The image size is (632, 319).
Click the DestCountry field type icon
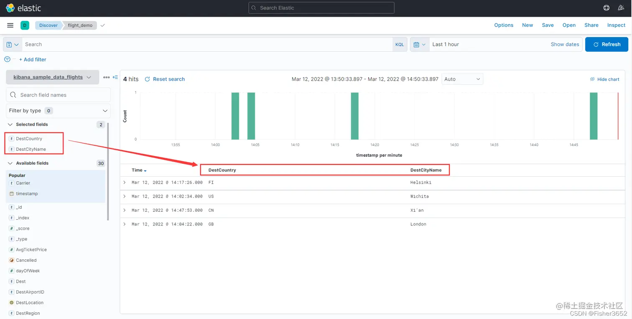12,139
